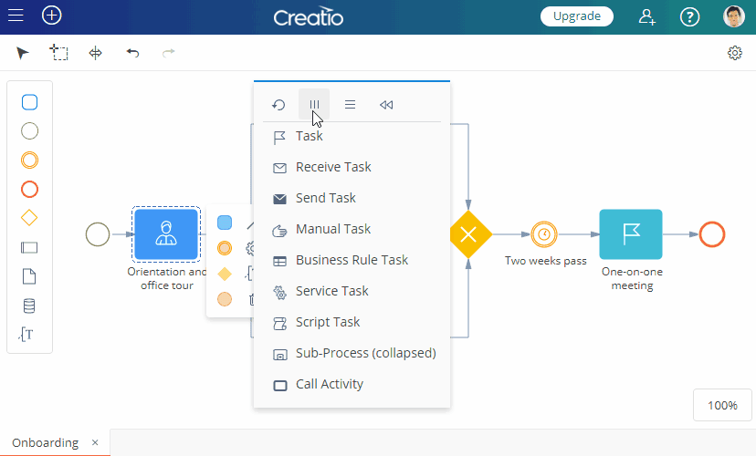Viewport: 756px width, 456px height.
Task: Select the Two weeks pass timer event
Action: 544,234
